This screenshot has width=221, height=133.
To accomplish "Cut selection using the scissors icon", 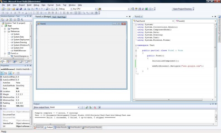I will [25, 9].
